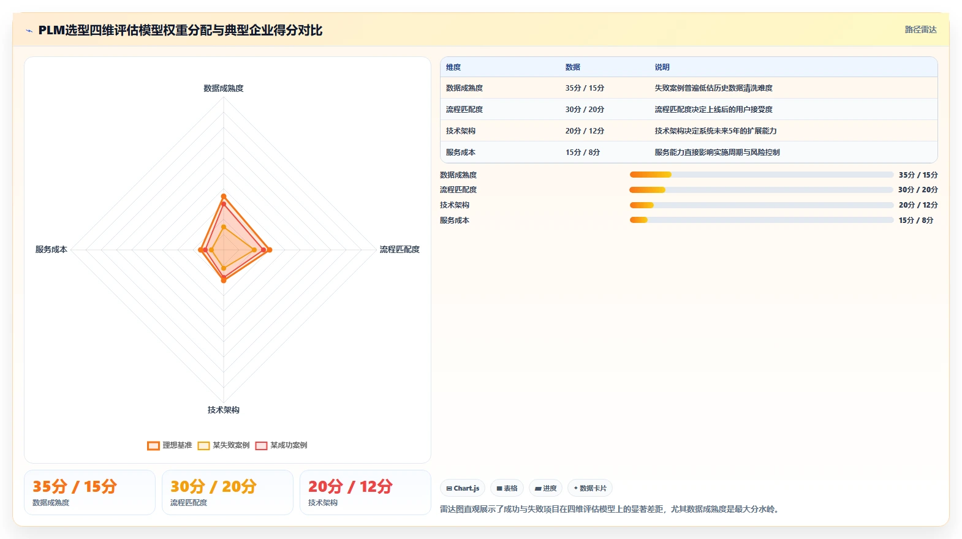962x539 pixels.
Task: Open the 20分 / 12分 data card
Action: [365, 492]
